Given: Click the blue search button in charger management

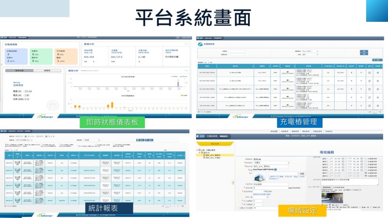Looking at the screenshot, I should pyautogui.click(x=363, y=50).
